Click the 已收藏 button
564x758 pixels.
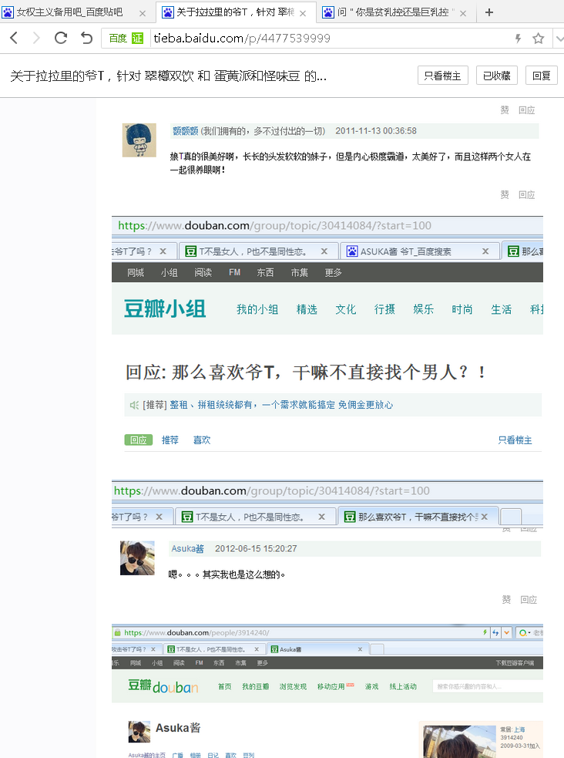(497, 76)
